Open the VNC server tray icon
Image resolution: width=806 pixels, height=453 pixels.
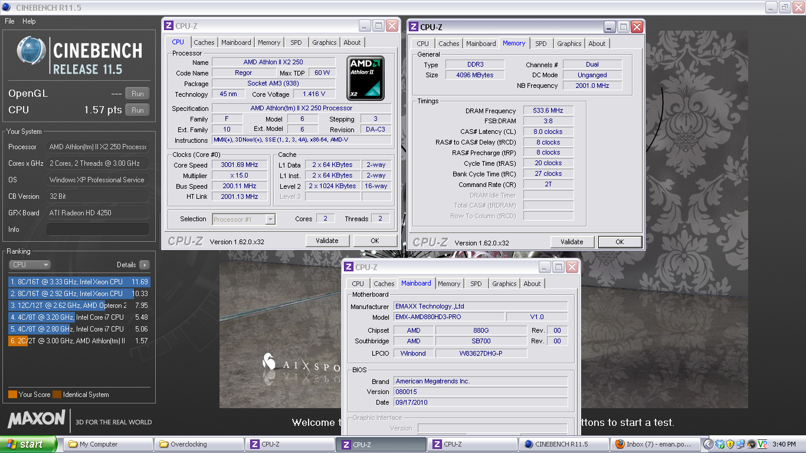[762, 444]
